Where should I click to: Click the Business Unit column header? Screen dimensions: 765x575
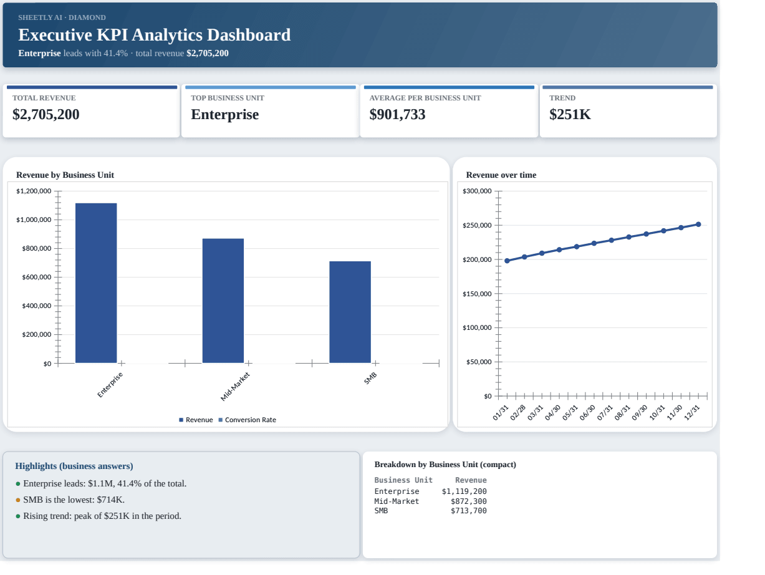(x=403, y=480)
